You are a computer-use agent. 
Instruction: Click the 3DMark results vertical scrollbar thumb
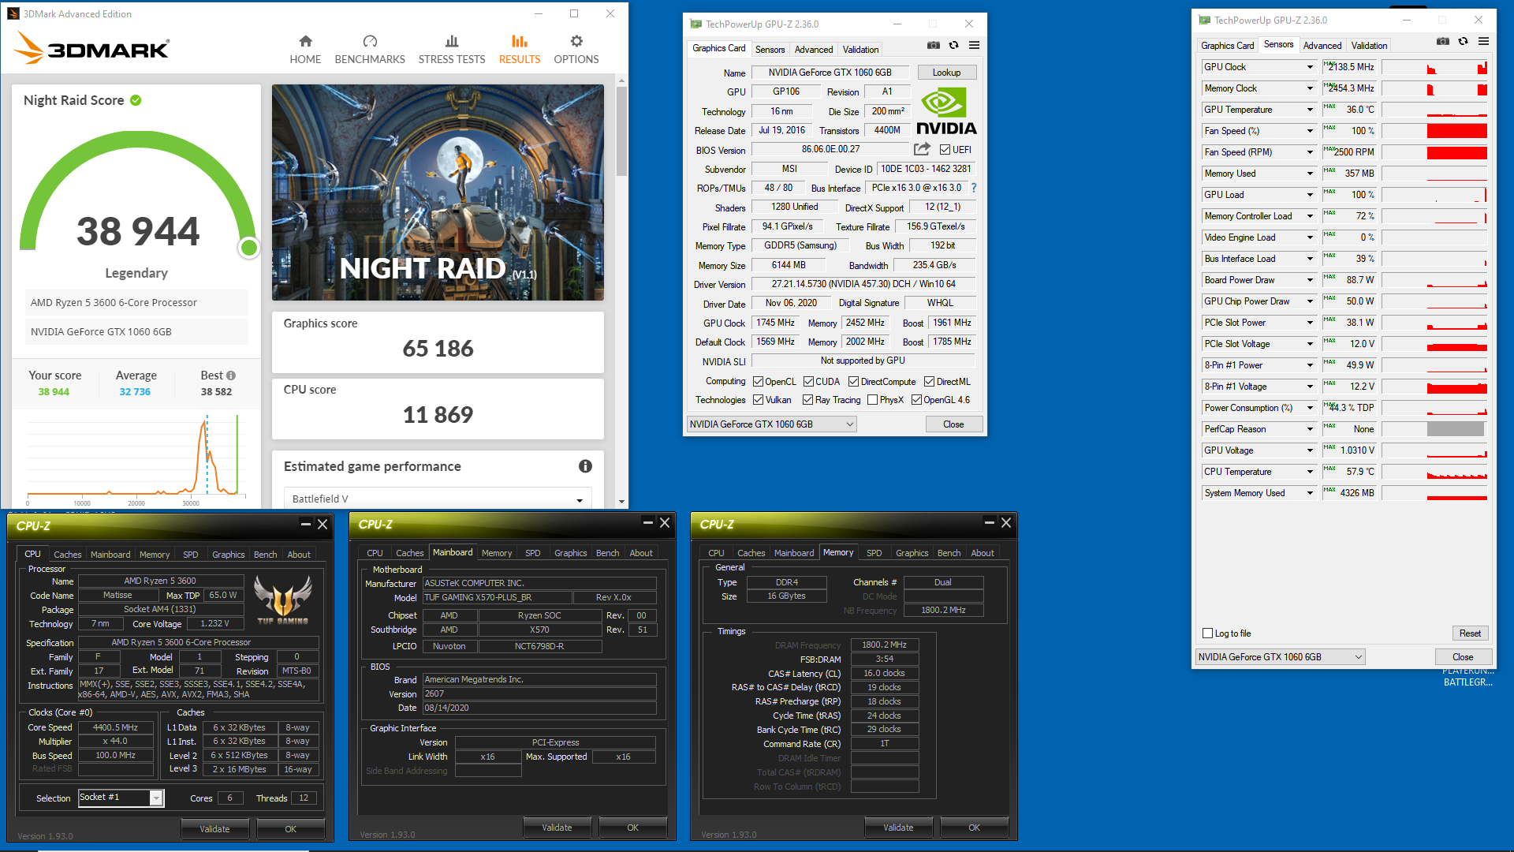click(x=621, y=132)
